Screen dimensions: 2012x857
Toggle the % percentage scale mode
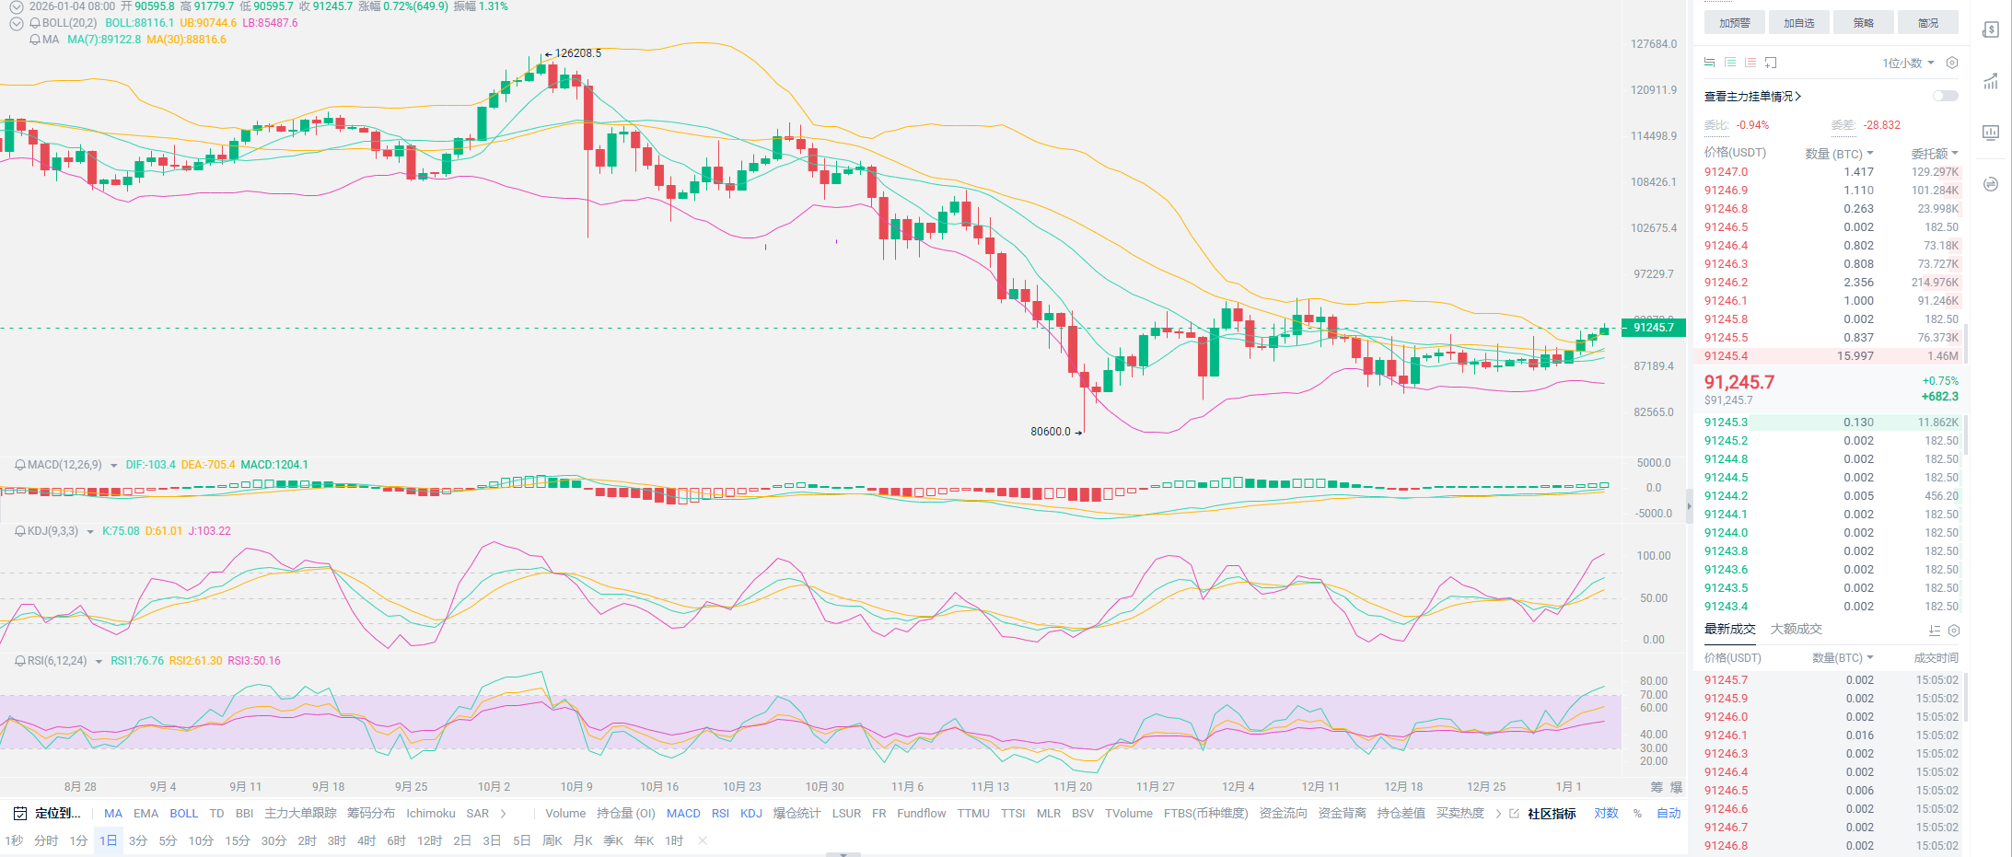point(1637,814)
